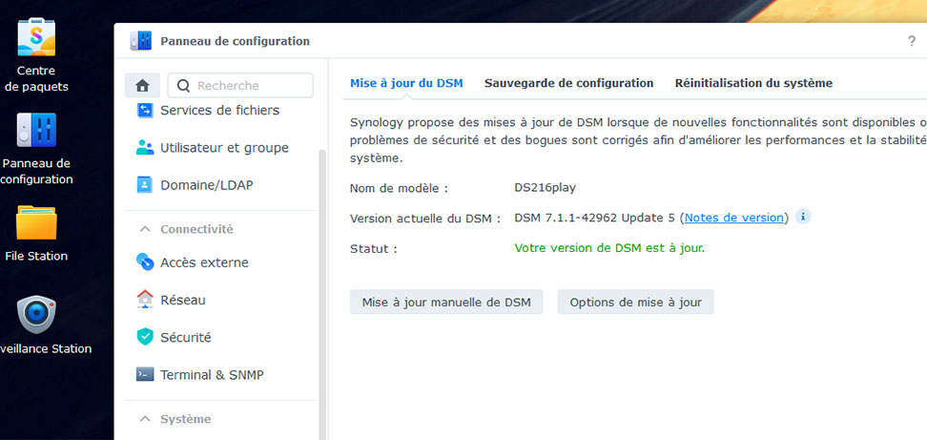The width and height of the screenshot is (927, 440).
Task: Open the Centre de paquets desktop icon
Action: [36, 36]
